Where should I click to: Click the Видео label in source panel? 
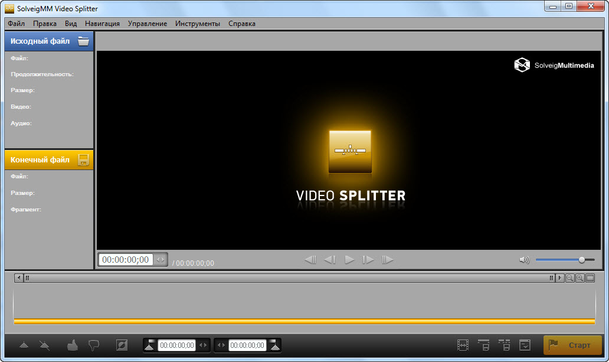(21, 106)
